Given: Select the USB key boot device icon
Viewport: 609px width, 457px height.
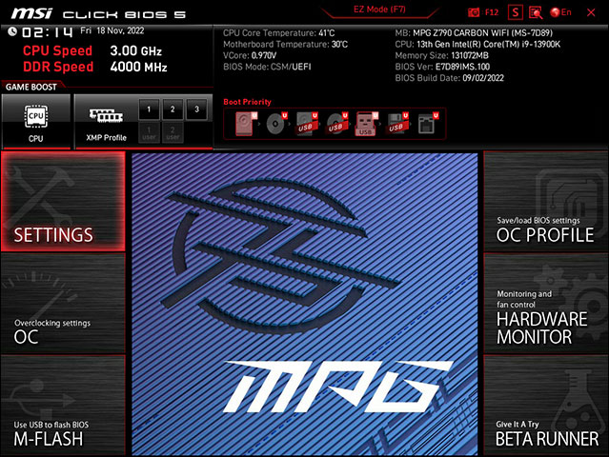Looking at the screenshot, I should [366, 124].
